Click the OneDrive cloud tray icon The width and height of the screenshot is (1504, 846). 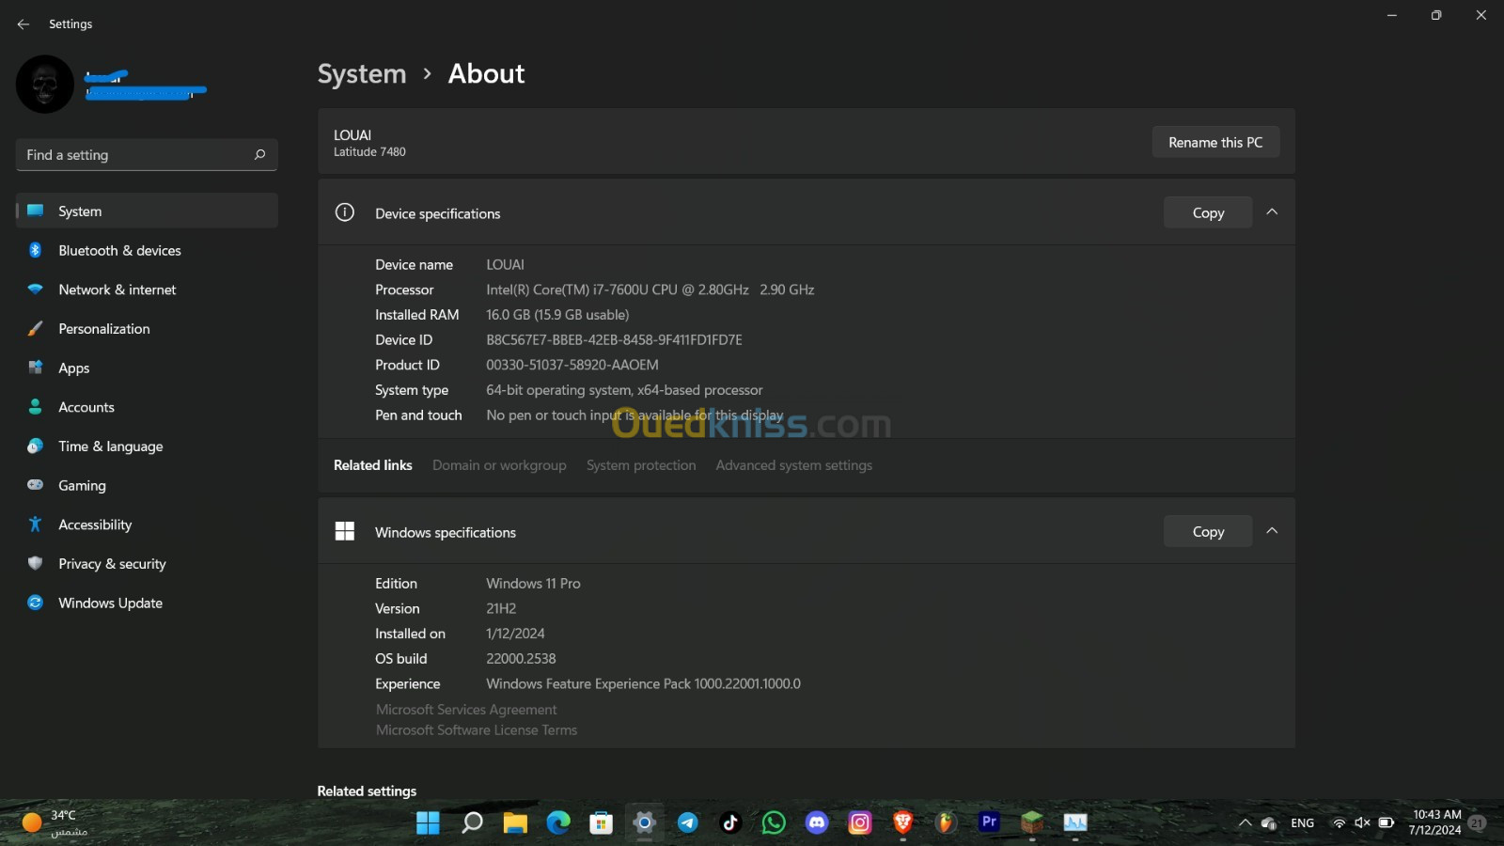[1269, 823]
